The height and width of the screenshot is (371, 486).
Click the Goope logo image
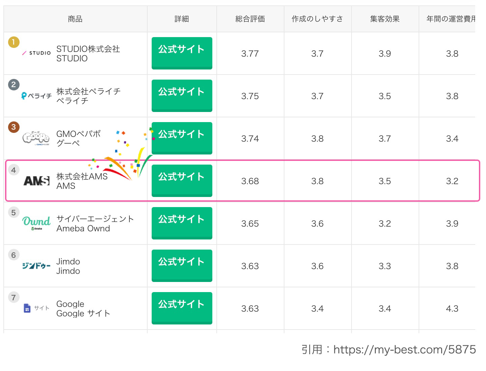[36, 138]
